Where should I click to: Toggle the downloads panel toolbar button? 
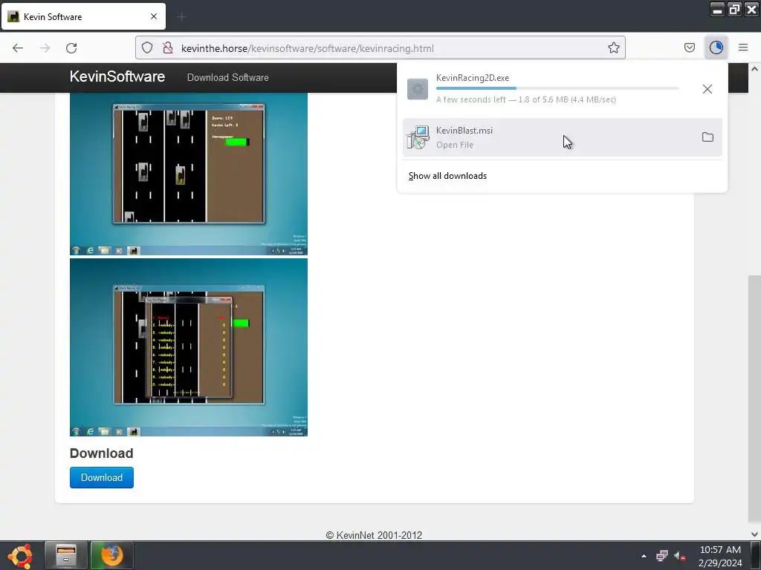[716, 47]
